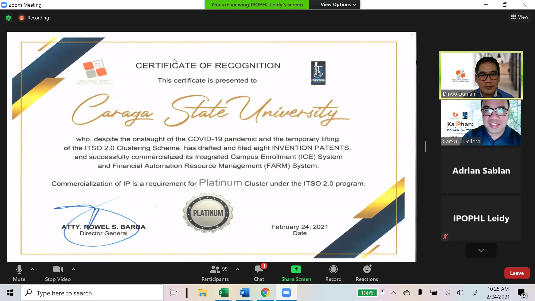Screen dimensions: 535x301
Task: Click the Share Screen icon
Action: tap(296, 270)
